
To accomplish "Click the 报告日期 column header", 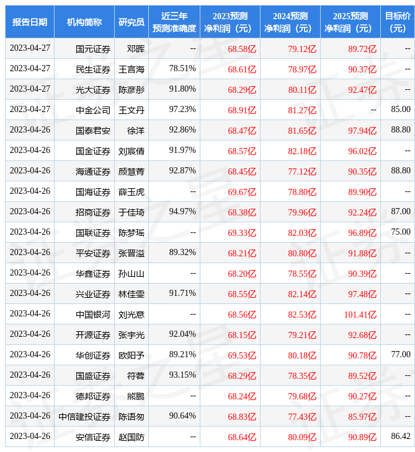I will 30,22.
